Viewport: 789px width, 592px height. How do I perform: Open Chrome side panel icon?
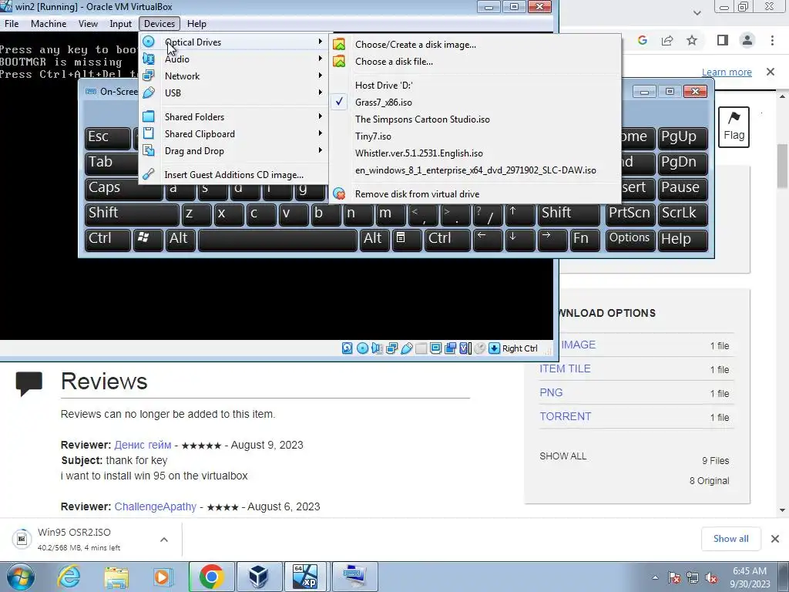[723, 40]
